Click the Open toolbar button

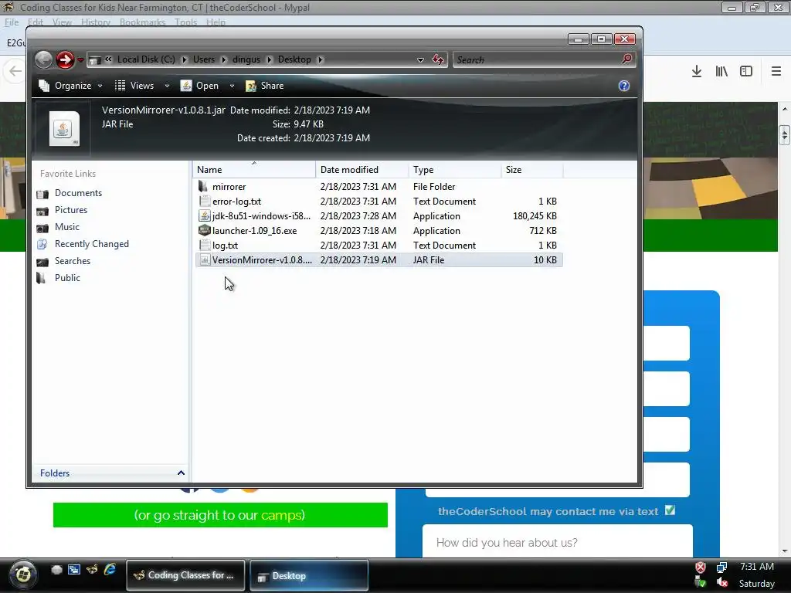pos(200,86)
